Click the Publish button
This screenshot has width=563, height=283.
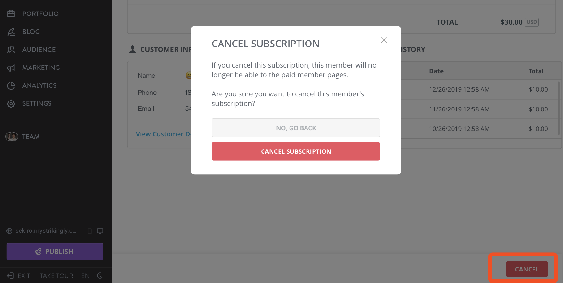click(55, 251)
